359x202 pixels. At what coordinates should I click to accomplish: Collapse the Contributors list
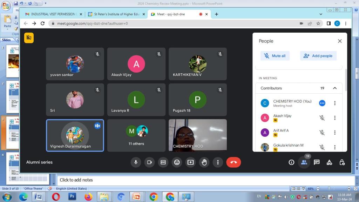tap(334, 88)
